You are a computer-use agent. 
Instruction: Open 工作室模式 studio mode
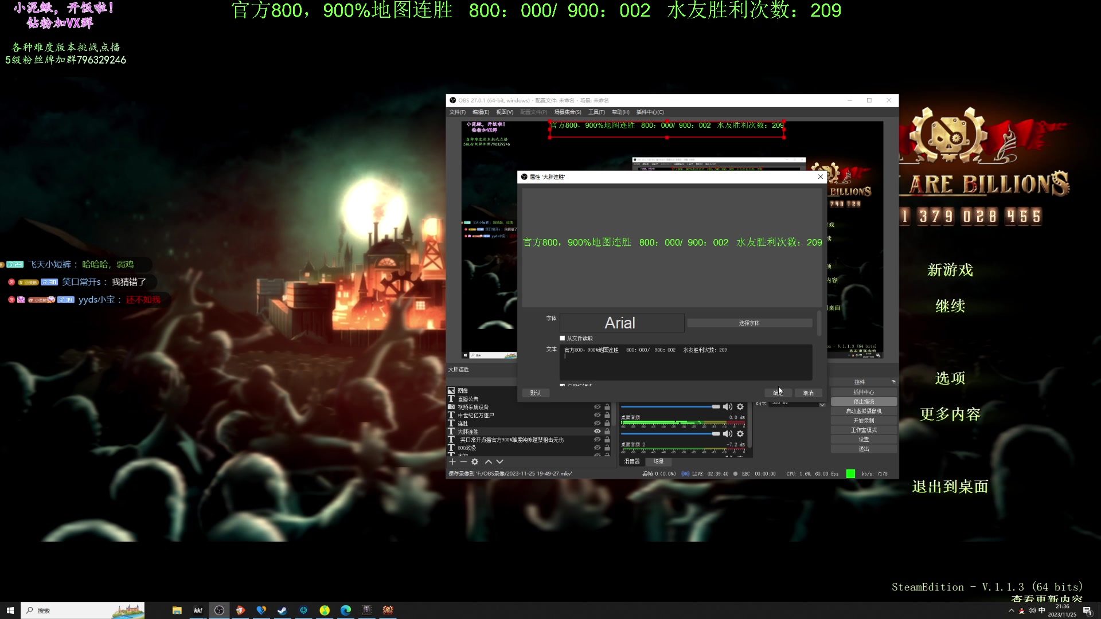point(864,430)
